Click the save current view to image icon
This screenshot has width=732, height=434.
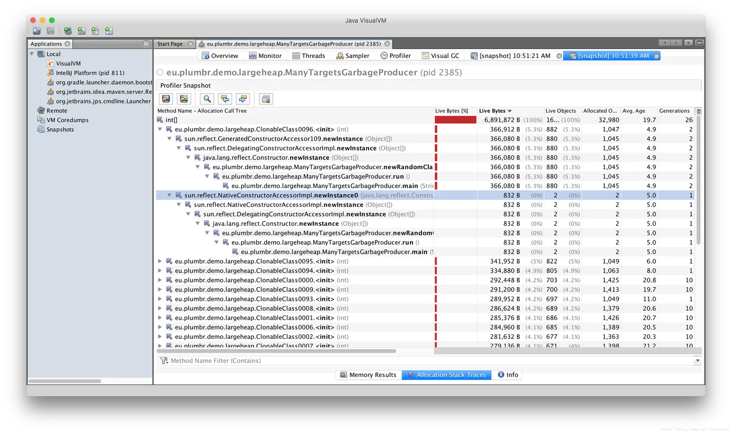click(x=184, y=99)
